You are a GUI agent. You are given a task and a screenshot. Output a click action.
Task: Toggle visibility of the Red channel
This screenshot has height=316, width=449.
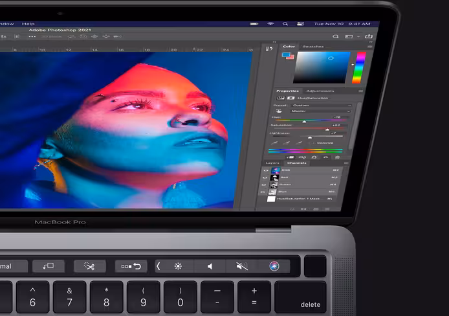coord(265,177)
